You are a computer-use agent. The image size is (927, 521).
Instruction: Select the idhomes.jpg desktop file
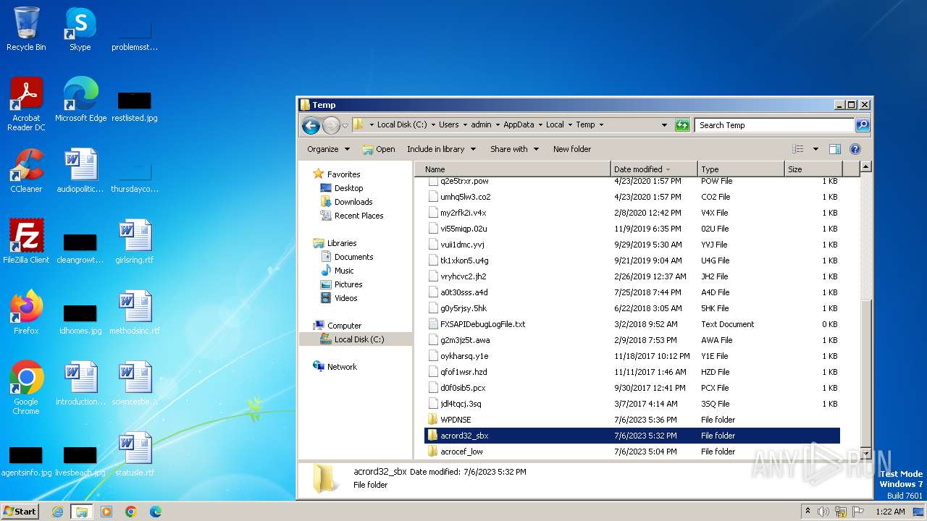tap(80, 318)
